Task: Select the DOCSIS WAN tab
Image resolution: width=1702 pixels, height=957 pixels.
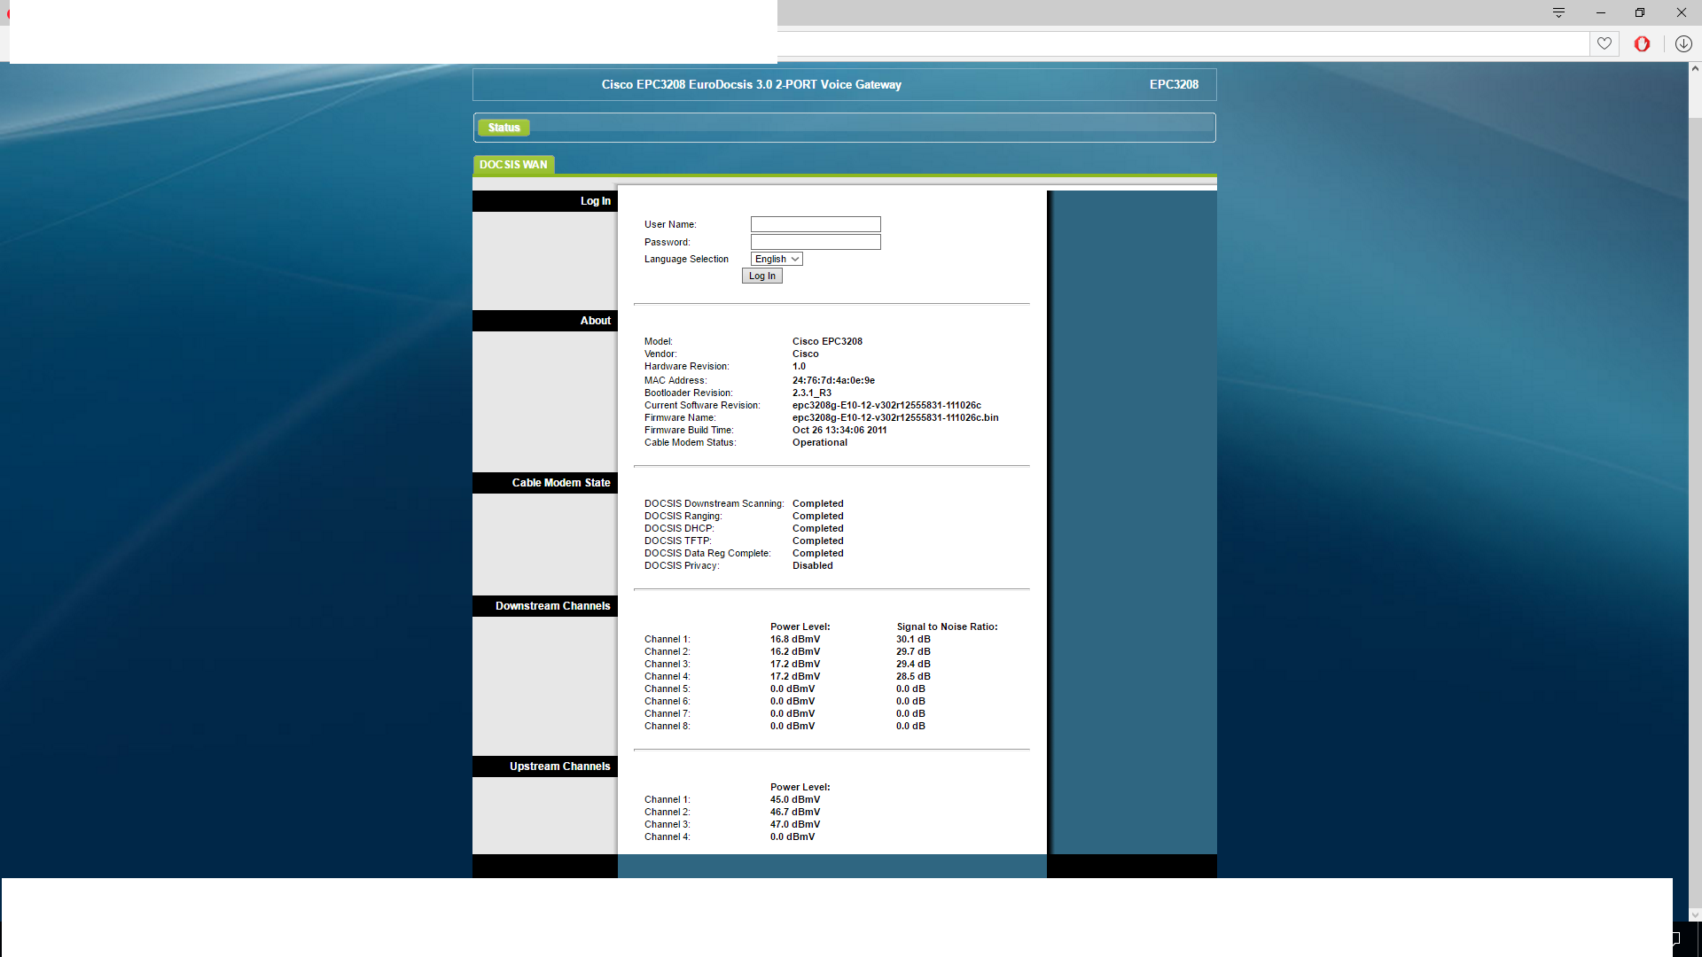Action: pos(513,165)
